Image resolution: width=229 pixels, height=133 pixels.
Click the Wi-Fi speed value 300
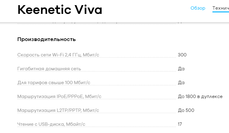click(x=182, y=55)
